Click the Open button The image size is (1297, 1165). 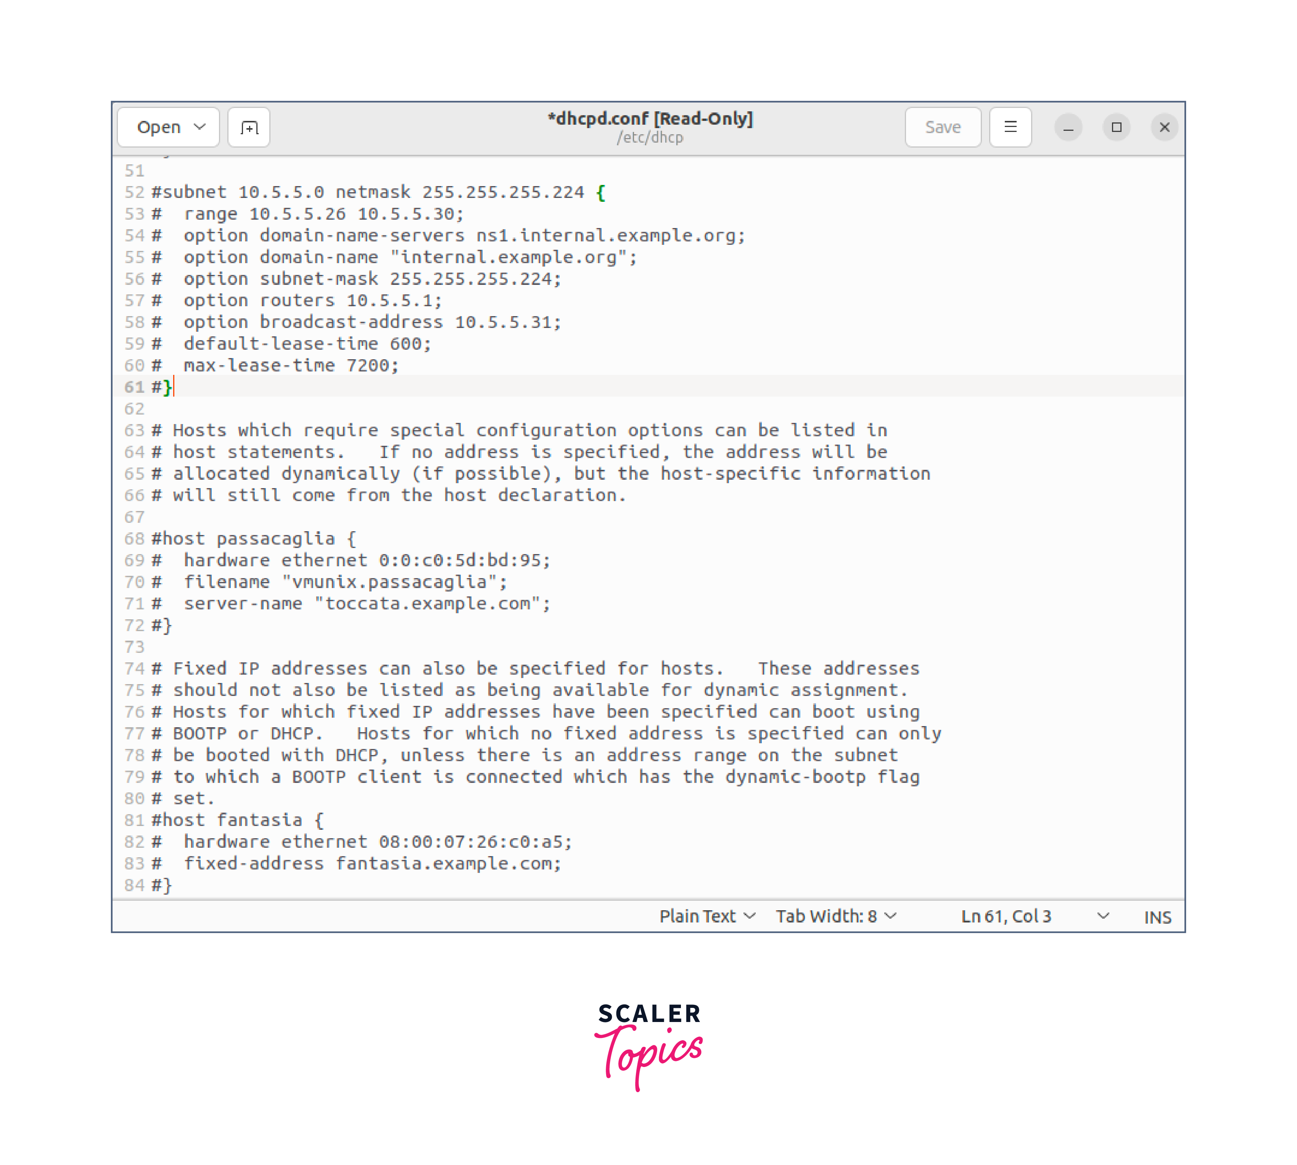click(159, 127)
